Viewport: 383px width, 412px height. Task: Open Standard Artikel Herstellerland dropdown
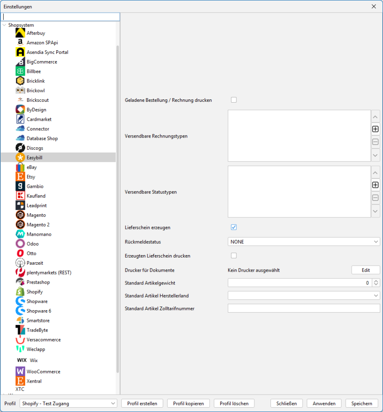(x=303, y=296)
